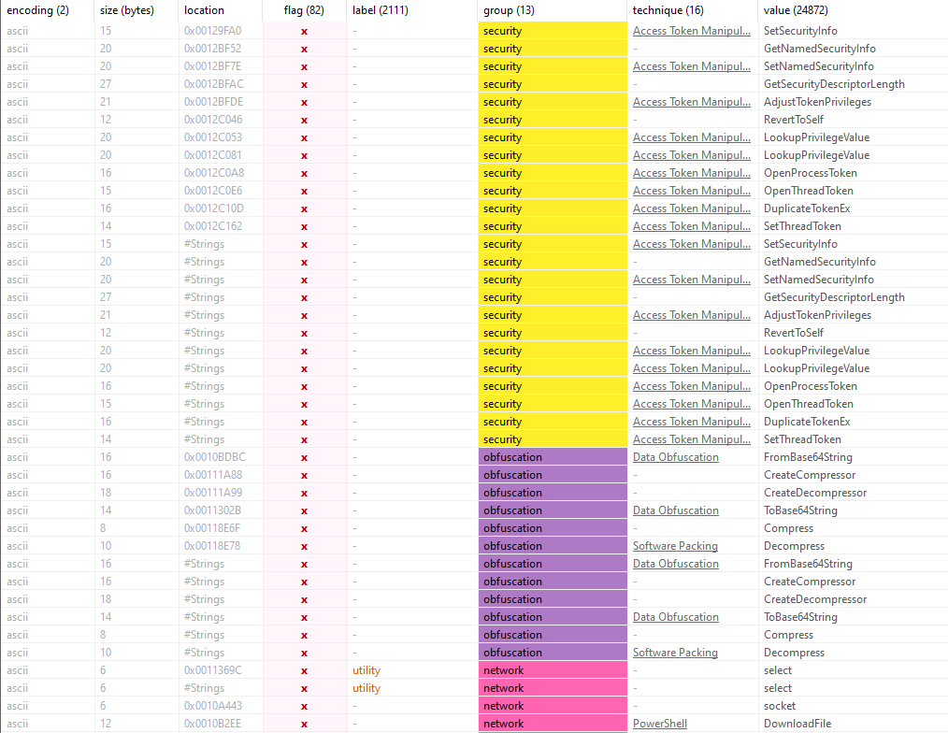Viewport: 948px width, 733px height.
Task: Sort rows by size (bytes) header
Action: (x=124, y=10)
